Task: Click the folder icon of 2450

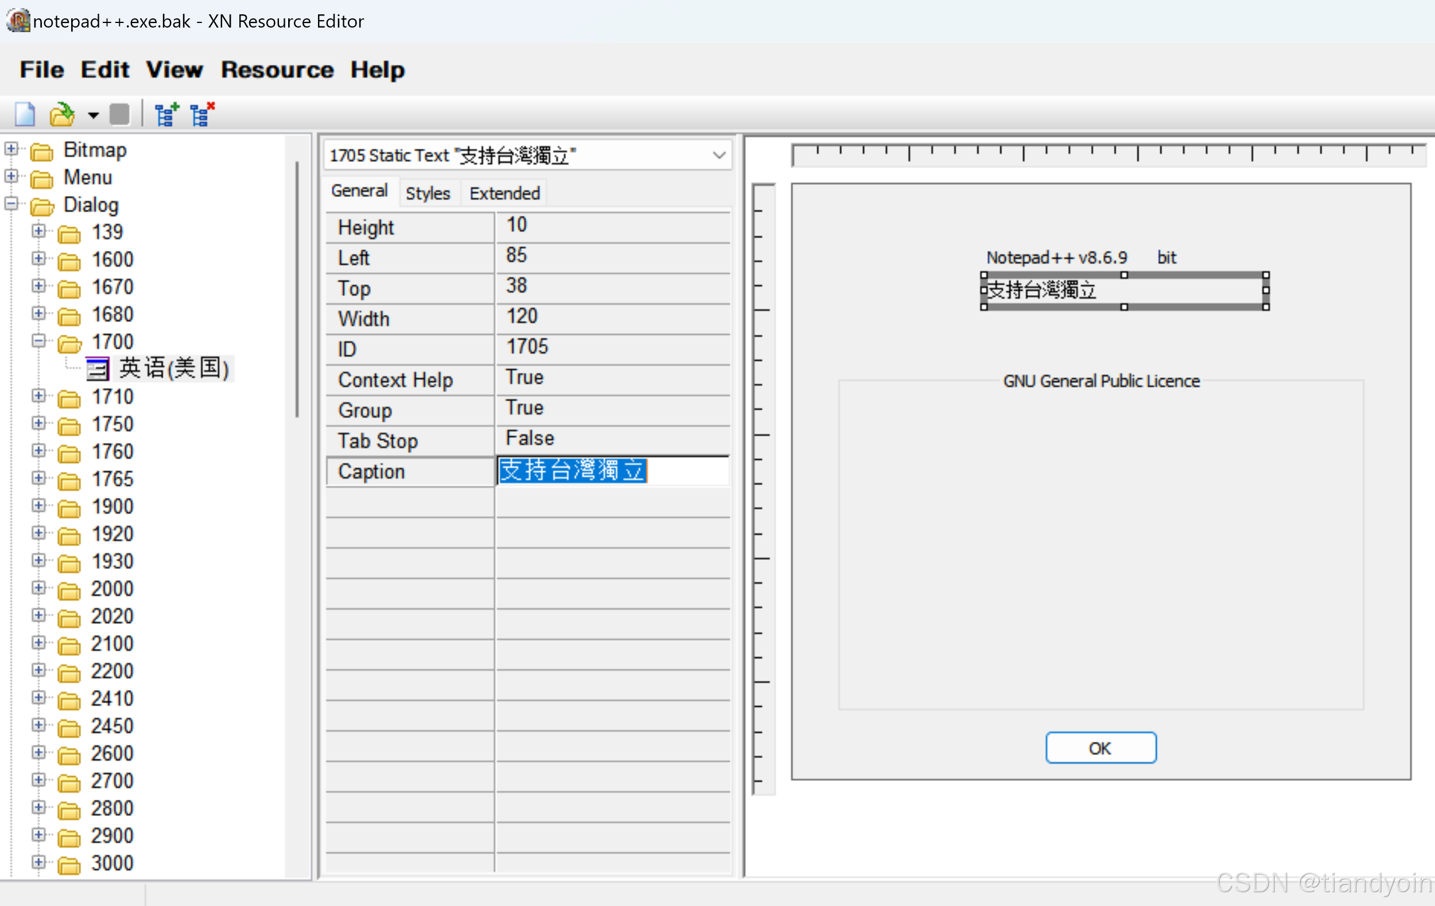Action: pyautogui.click(x=69, y=727)
